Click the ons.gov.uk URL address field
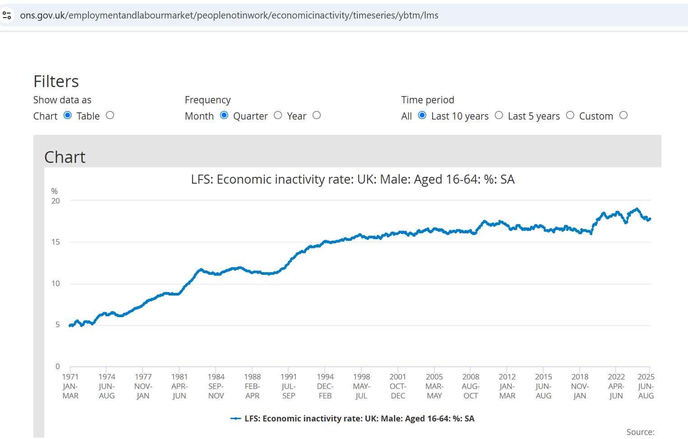The image size is (688, 439). (x=229, y=15)
